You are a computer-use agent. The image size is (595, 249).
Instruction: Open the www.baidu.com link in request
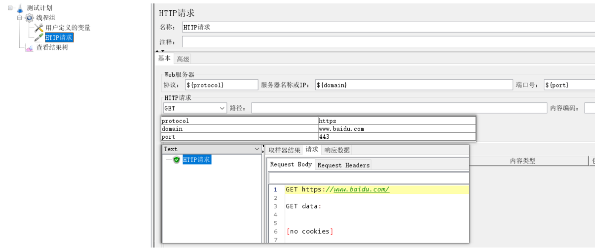pos(361,189)
